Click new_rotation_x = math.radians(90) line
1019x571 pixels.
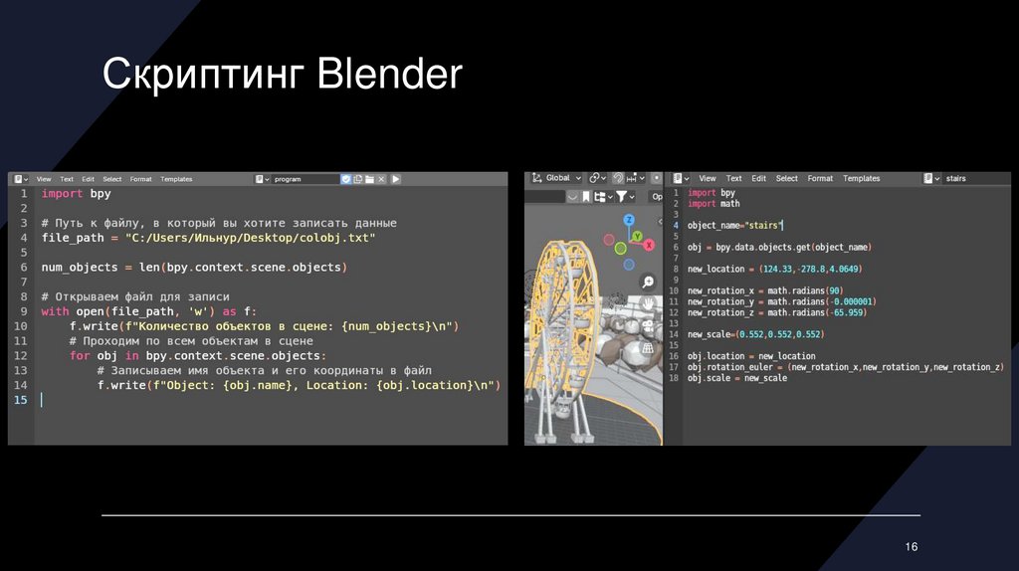[765, 290]
